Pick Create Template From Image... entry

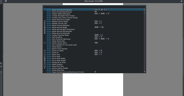[94, 16]
